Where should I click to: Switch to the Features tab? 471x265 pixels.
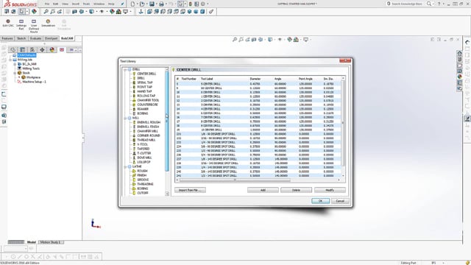(7, 38)
